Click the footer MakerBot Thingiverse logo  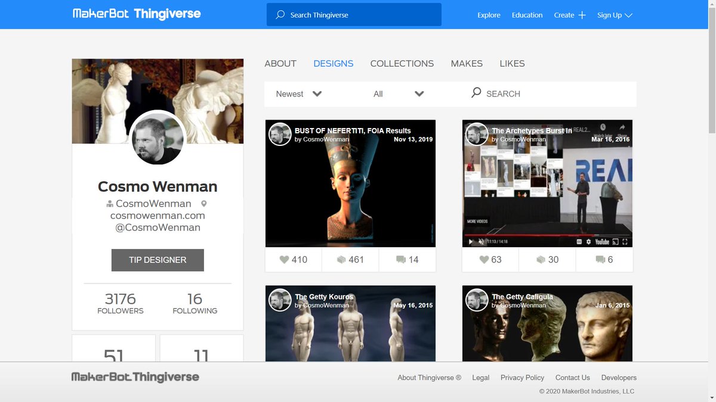point(135,377)
